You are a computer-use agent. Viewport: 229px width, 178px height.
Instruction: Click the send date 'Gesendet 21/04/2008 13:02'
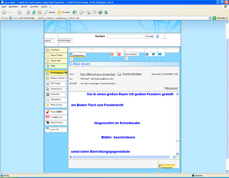(165, 74)
